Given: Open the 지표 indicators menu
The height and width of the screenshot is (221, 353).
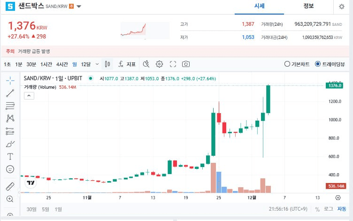Looking at the screenshot, I should click(127, 64).
